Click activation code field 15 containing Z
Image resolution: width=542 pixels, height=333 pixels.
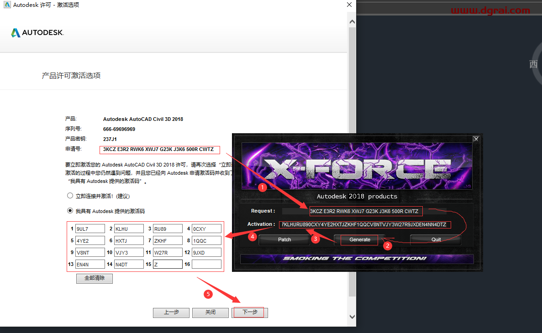[x=168, y=264]
